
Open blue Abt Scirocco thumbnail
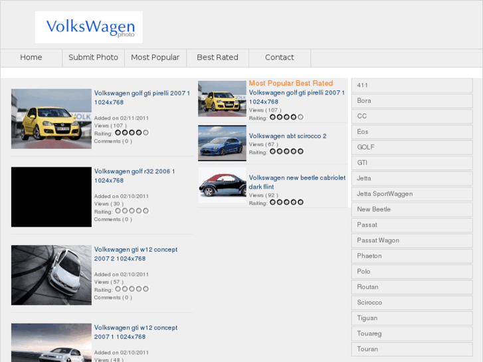(x=222, y=143)
